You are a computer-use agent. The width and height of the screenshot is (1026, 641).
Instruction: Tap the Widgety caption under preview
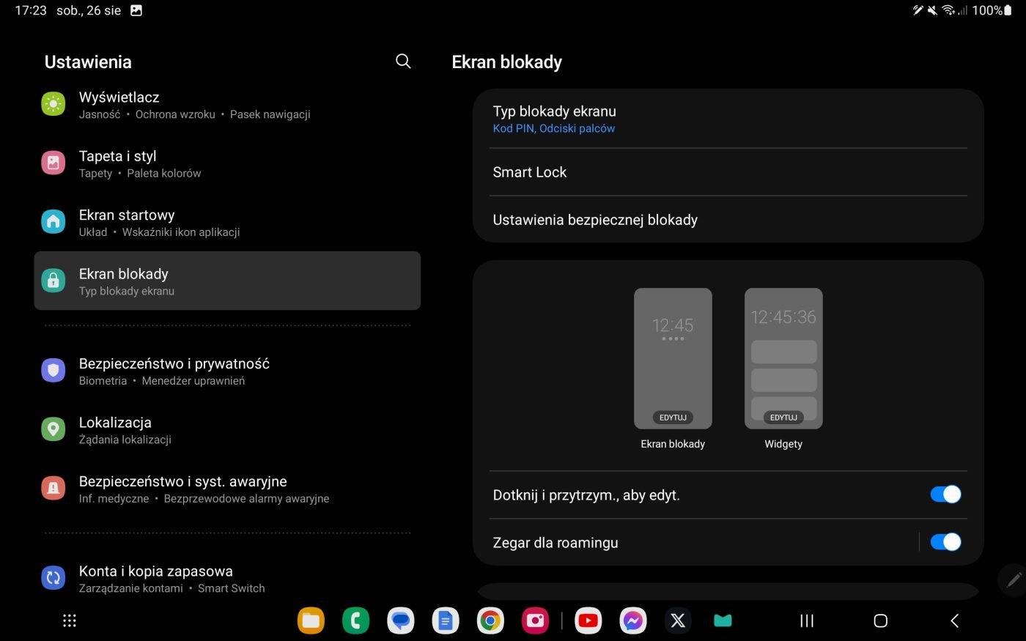[x=783, y=444]
